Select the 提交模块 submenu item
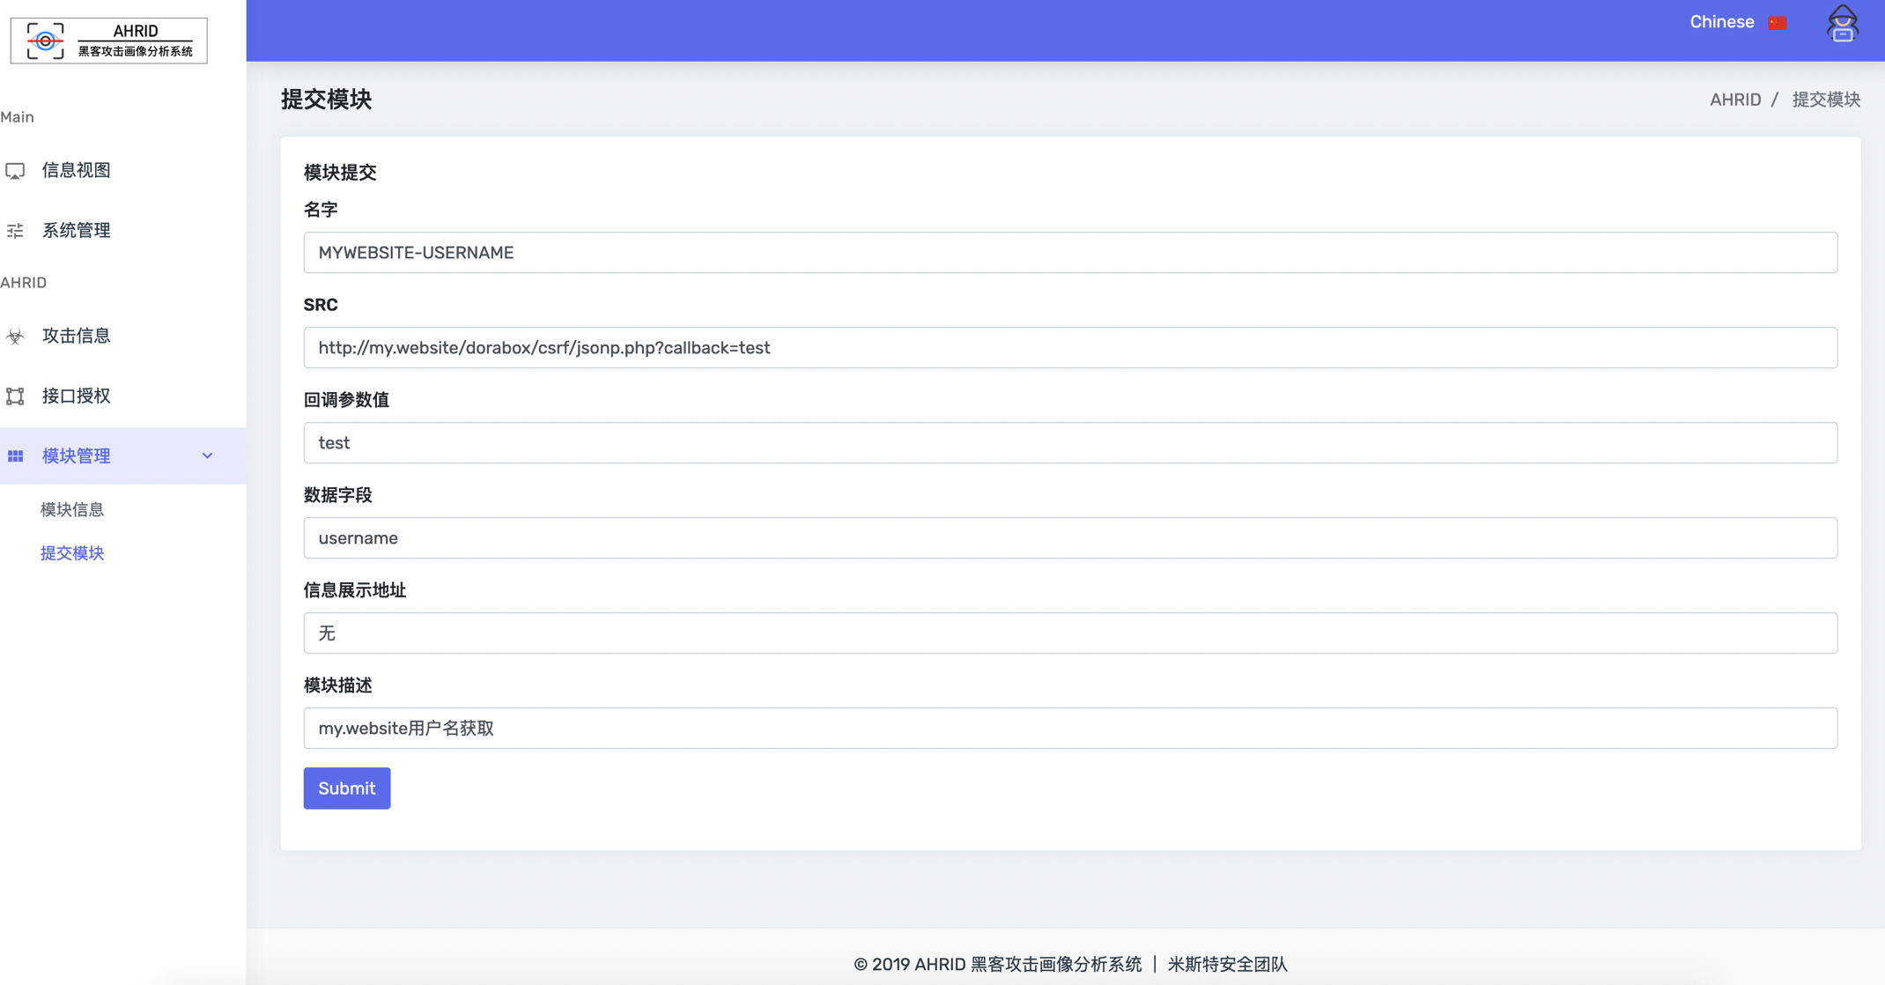 pos(72,553)
